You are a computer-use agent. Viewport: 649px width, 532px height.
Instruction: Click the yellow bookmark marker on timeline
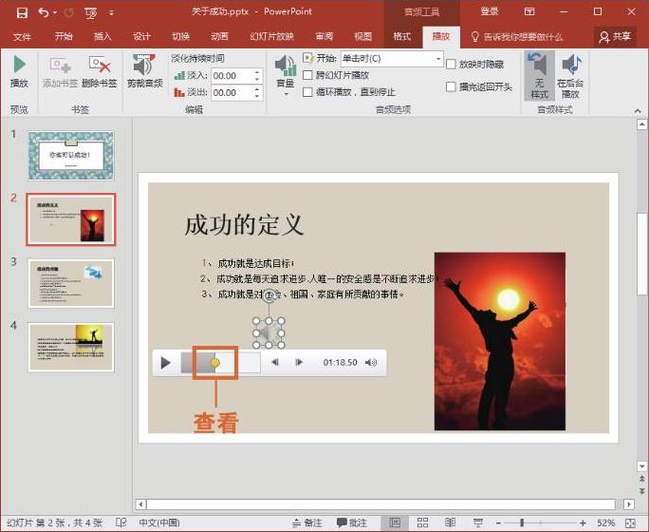pyautogui.click(x=215, y=363)
